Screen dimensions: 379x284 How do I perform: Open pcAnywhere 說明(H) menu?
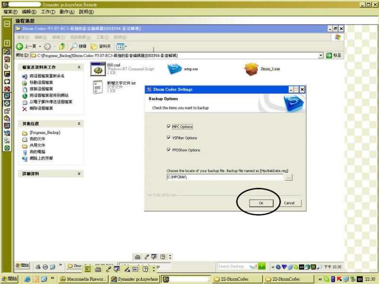coord(86,11)
